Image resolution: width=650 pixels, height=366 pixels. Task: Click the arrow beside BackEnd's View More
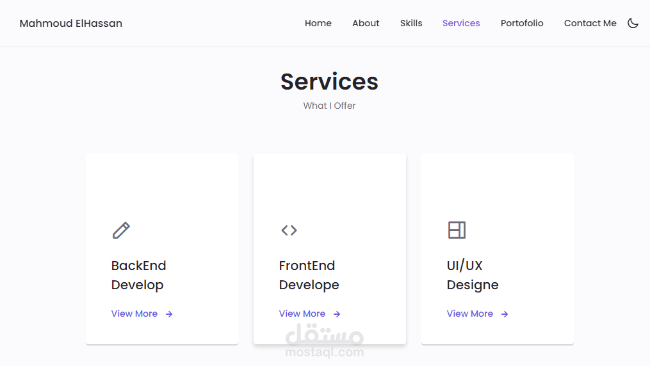(x=169, y=314)
